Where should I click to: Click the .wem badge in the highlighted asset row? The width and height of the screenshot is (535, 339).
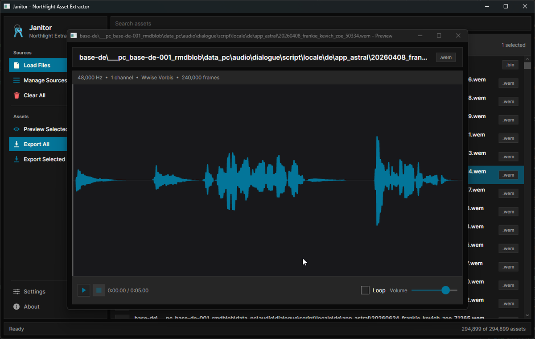point(508,175)
